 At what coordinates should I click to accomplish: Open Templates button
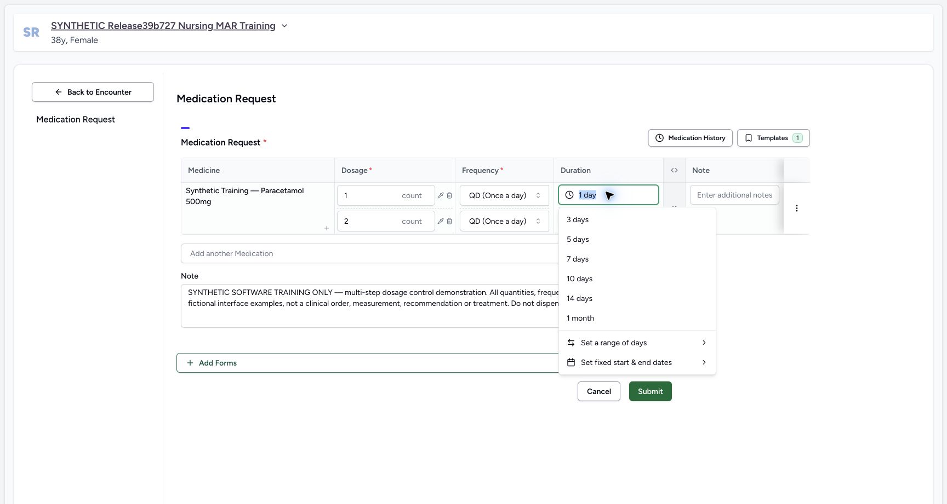tap(773, 138)
